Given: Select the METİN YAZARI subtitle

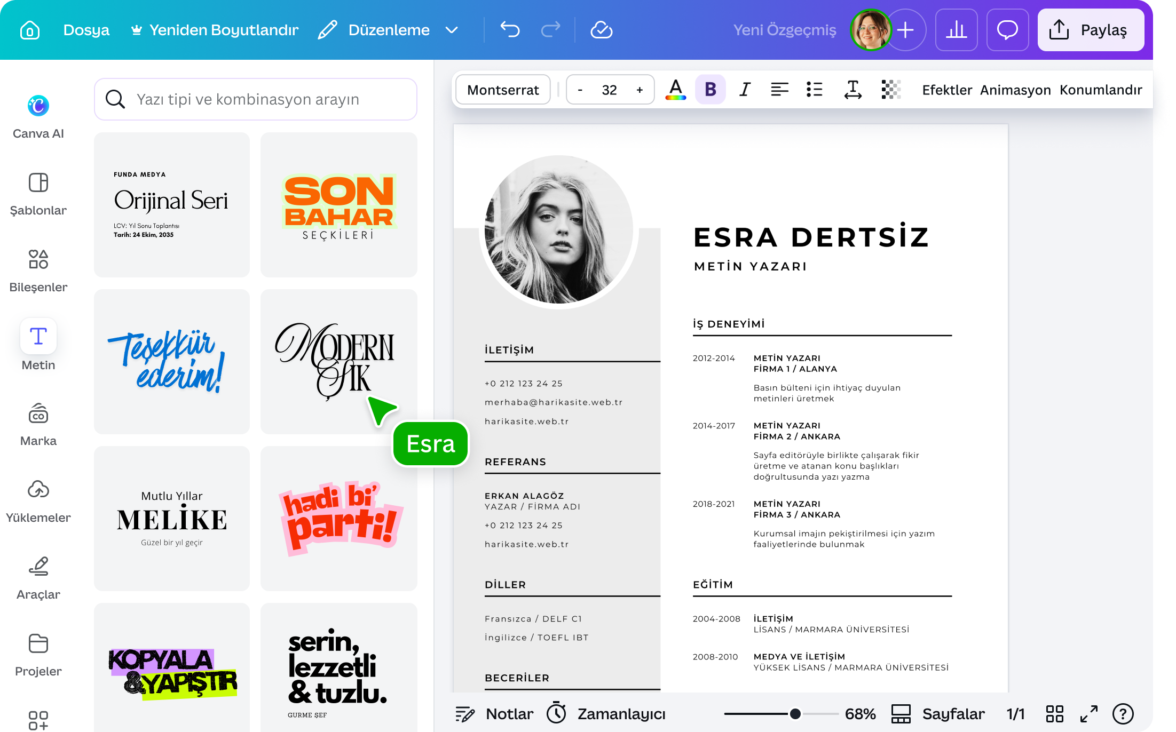Looking at the screenshot, I should (751, 266).
